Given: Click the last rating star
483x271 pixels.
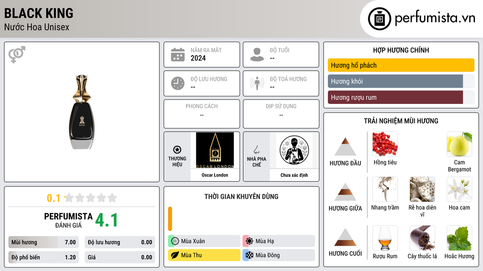Looking at the screenshot, I should [x=112, y=198].
